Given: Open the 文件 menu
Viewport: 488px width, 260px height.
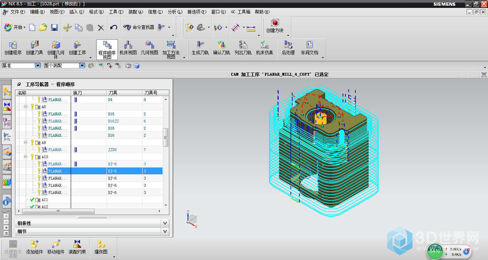Looking at the screenshot, I should coord(18,12).
